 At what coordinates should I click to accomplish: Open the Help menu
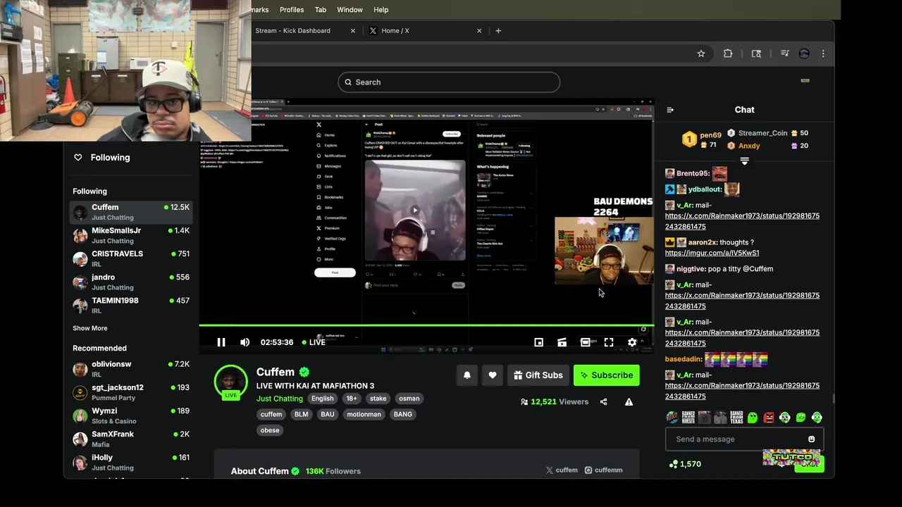point(381,10)
